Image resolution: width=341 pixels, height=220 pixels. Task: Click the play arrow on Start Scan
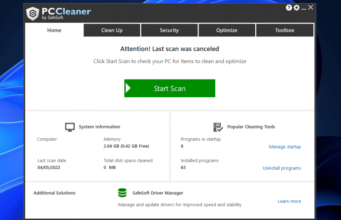(128, 88)
